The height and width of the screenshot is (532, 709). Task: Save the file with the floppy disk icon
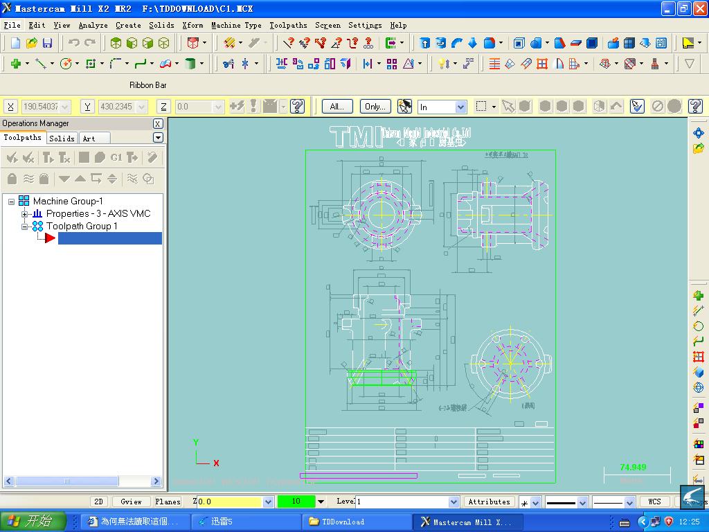coord(47,43)
